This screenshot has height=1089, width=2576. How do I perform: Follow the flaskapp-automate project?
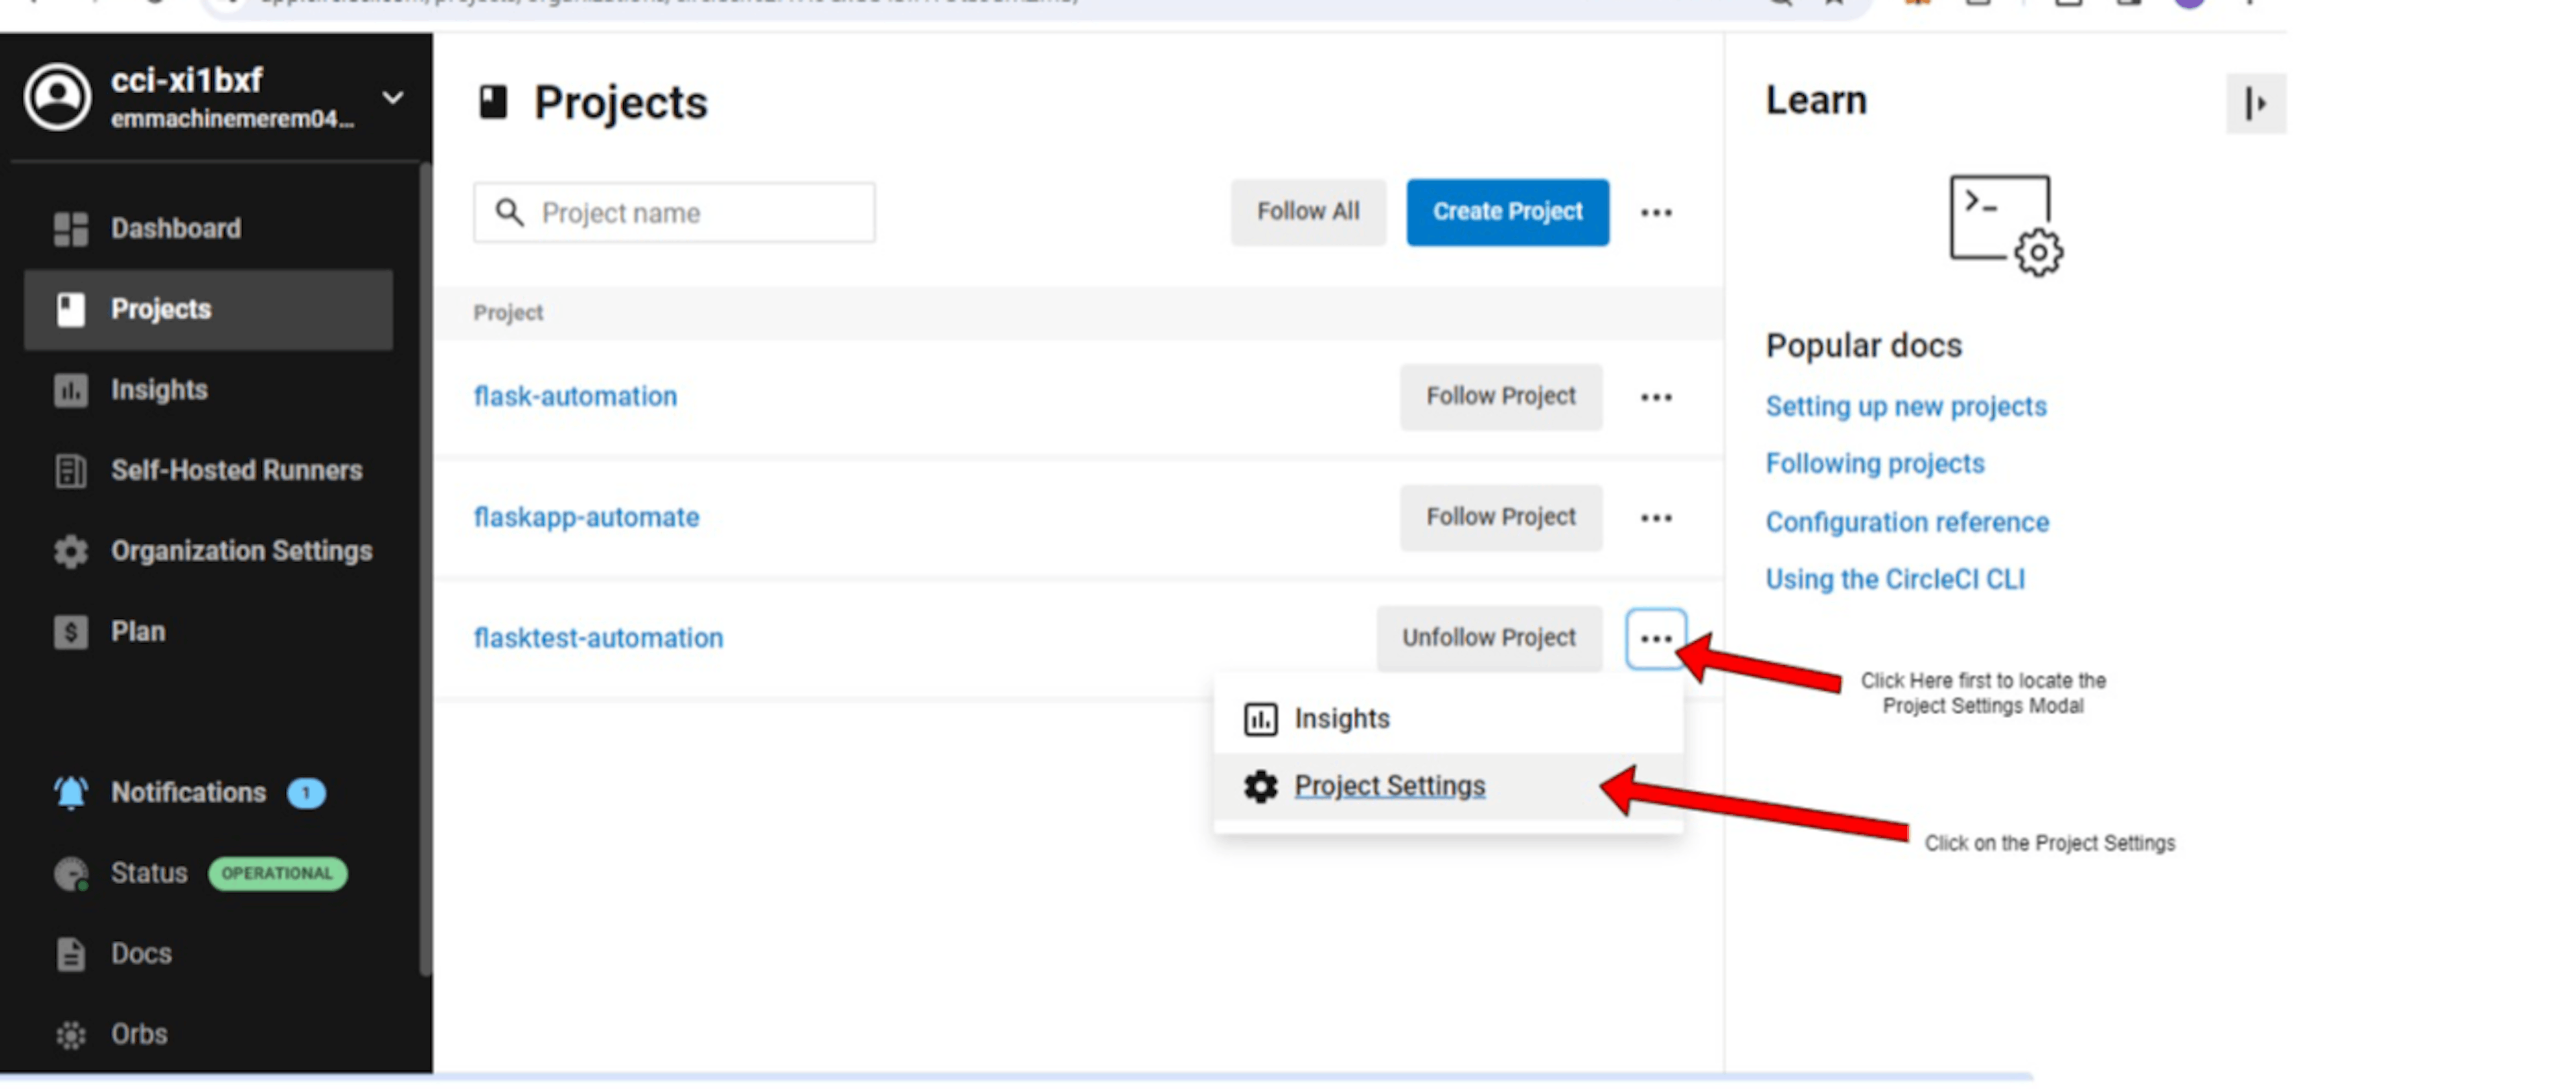(x=1501, y=518)
